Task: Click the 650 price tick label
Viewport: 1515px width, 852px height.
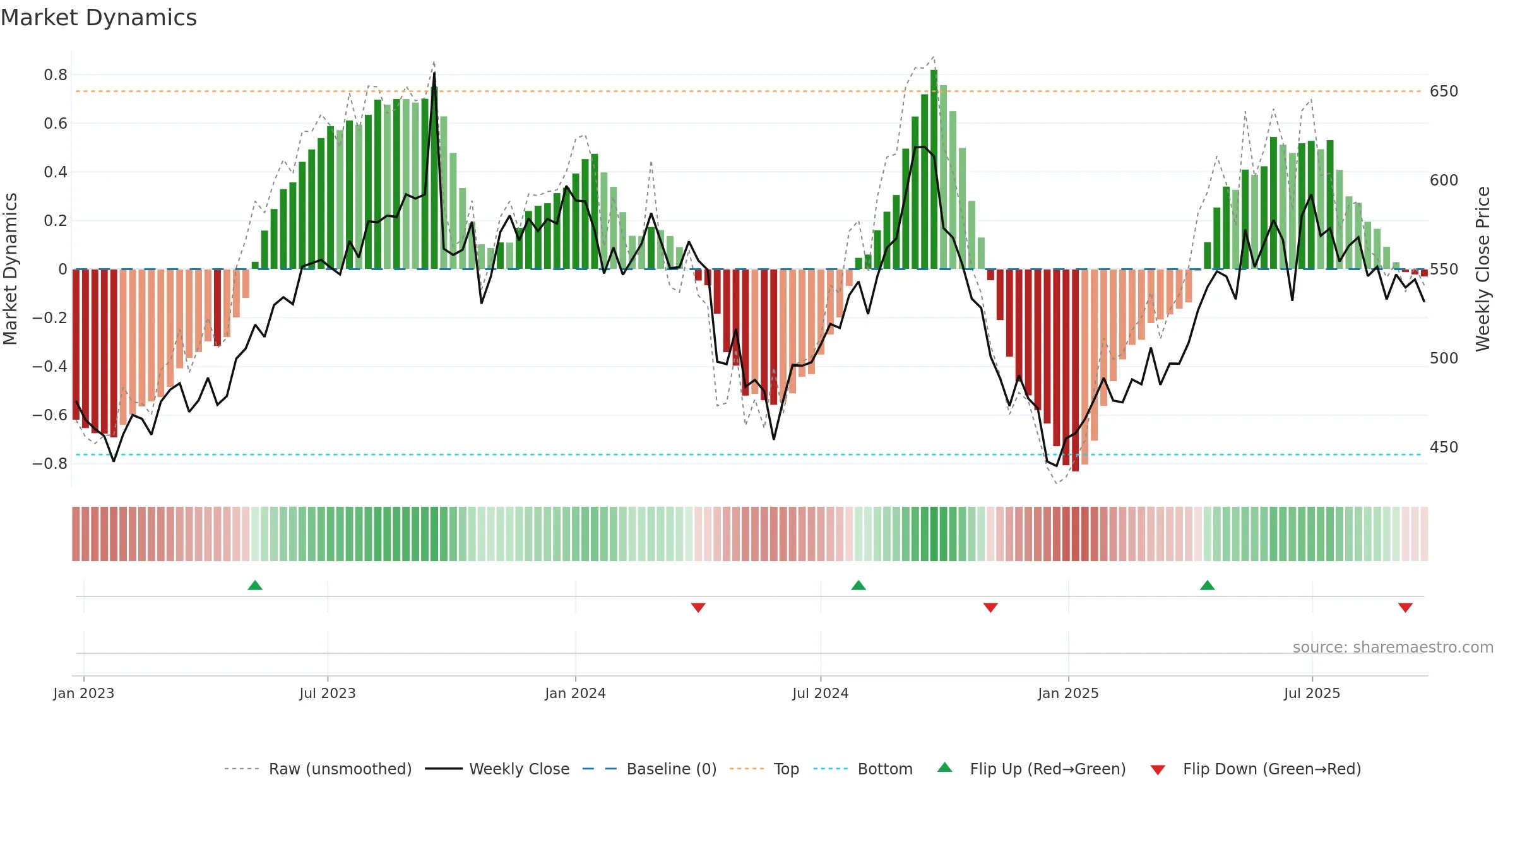Action: 1444,92
